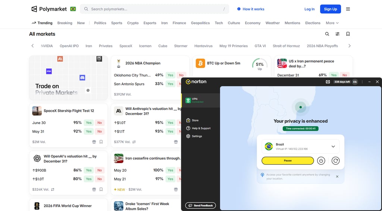382x211 pixels.
Task: Bookmark the SpaceX Starship Flight Test 12 market
Action: coord(101,142)
